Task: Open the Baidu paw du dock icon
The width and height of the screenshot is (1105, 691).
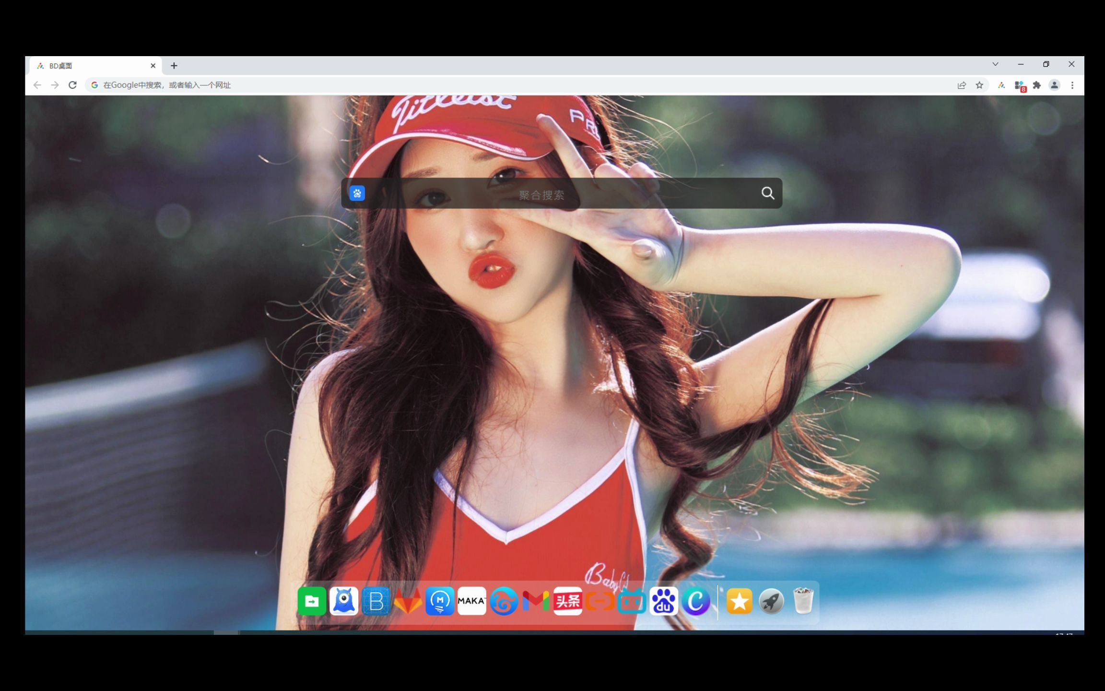Action: 664,601
